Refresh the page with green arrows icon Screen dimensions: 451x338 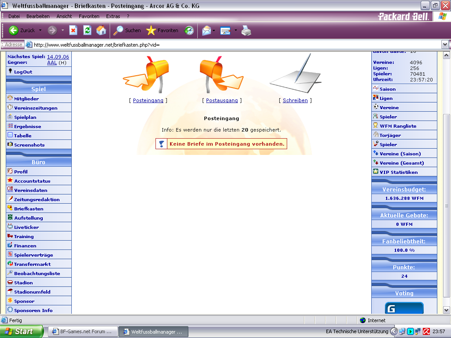88,30
